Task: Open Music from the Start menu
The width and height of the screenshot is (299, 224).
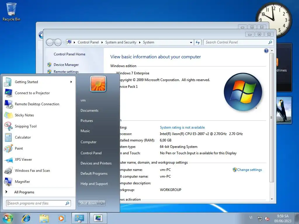Action: click(x=85, y=131)
